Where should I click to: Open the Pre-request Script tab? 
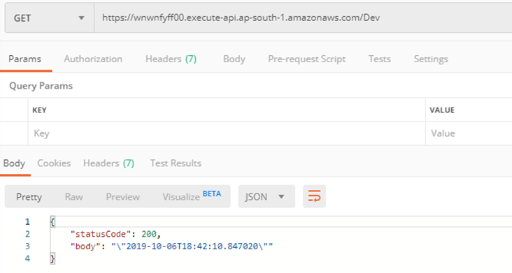pos(306,59)
